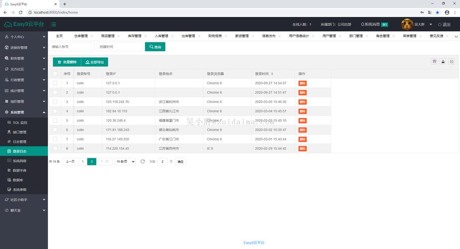
Task: Check the row 8 checkbox (114.220.154.45)
Action: pos(55,148)
